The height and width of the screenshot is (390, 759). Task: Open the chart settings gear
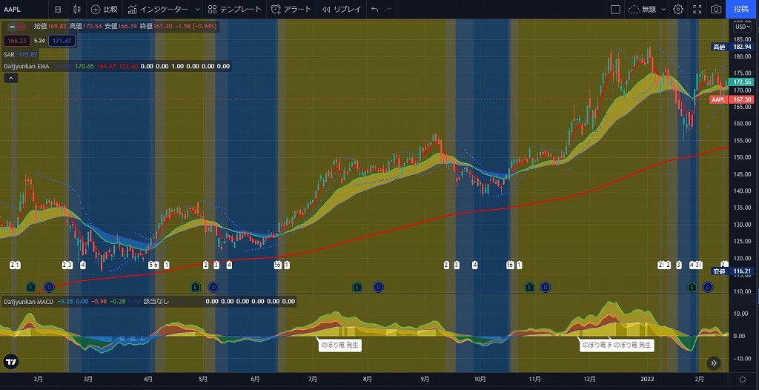pos(678,10)
